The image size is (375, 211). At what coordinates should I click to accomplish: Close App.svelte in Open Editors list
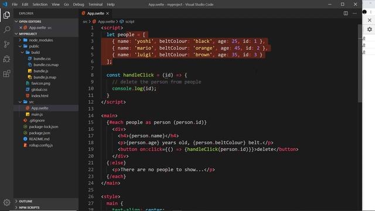(x=21, y=28)
